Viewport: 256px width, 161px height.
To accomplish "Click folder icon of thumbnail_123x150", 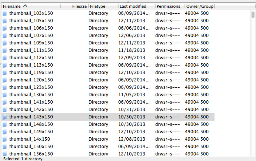I will [4, 87].
